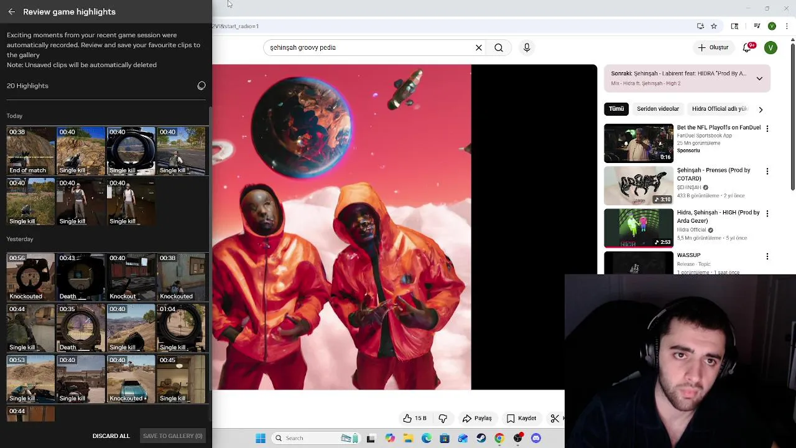The width and height of the screenshot is (796, 448).
Task: Open Microsoft Store from taskbar
Action: (444, 438)
